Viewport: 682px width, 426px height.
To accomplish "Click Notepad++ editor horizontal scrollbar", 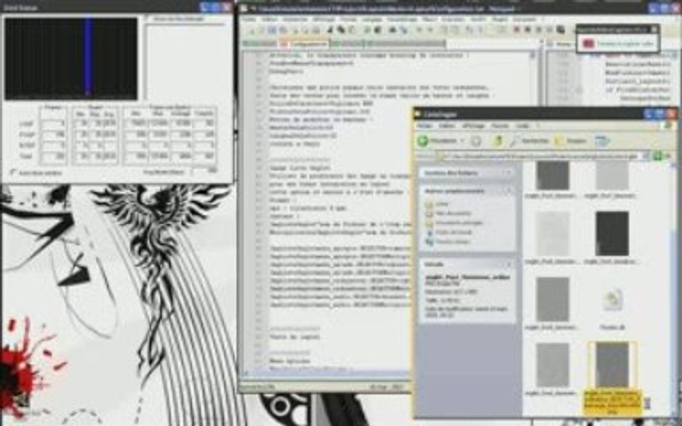I will (x=326, y=373).
